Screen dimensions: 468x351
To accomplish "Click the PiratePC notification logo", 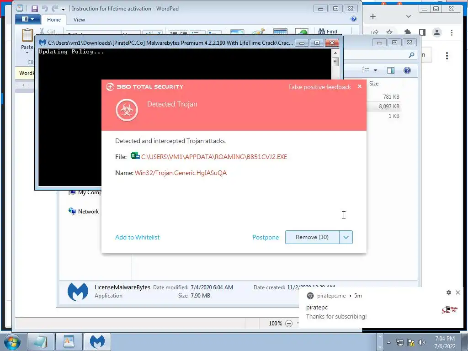I will pyautogui.click(x=450, y=309).
